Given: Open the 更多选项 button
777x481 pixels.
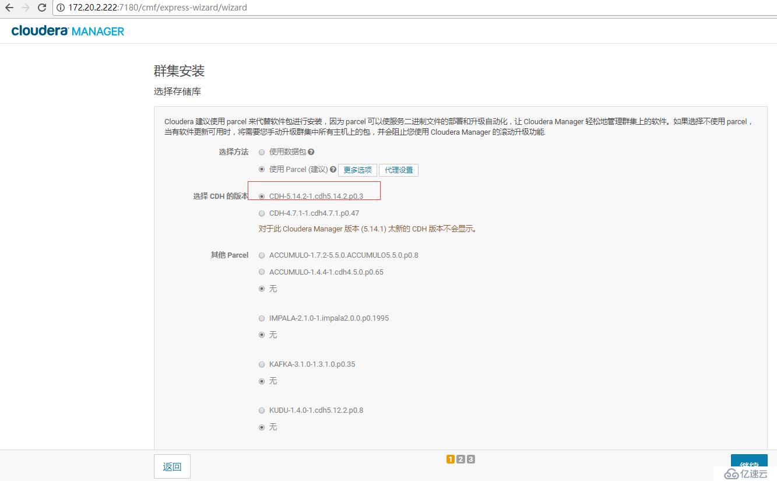Looking at the screenshot, I should [x=357, y=170].
